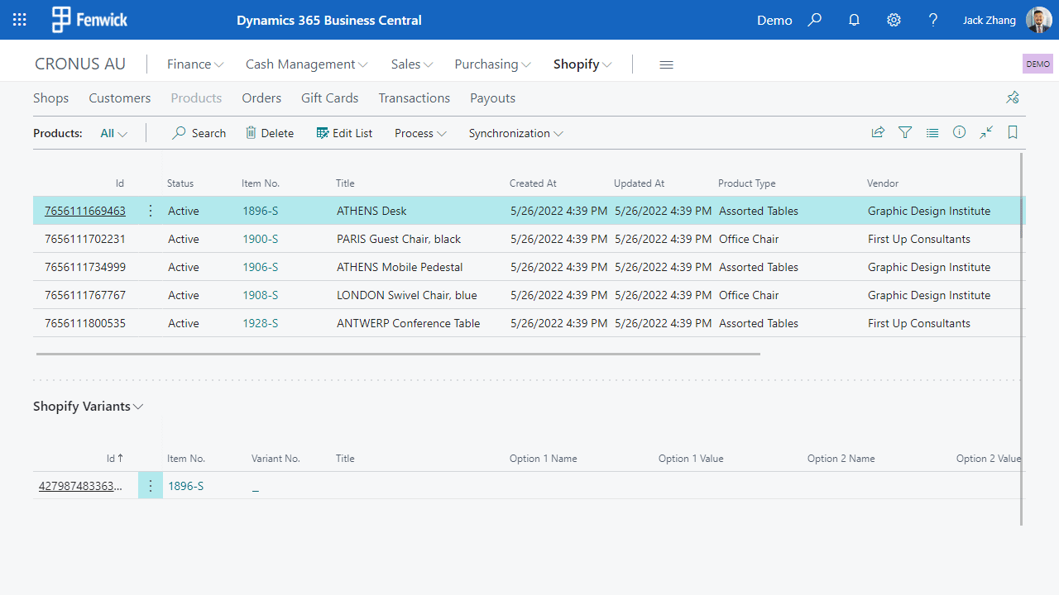Sort by Status column header
The width and height of the screenshot is (1059, 595).
click(x=180, y=183)
